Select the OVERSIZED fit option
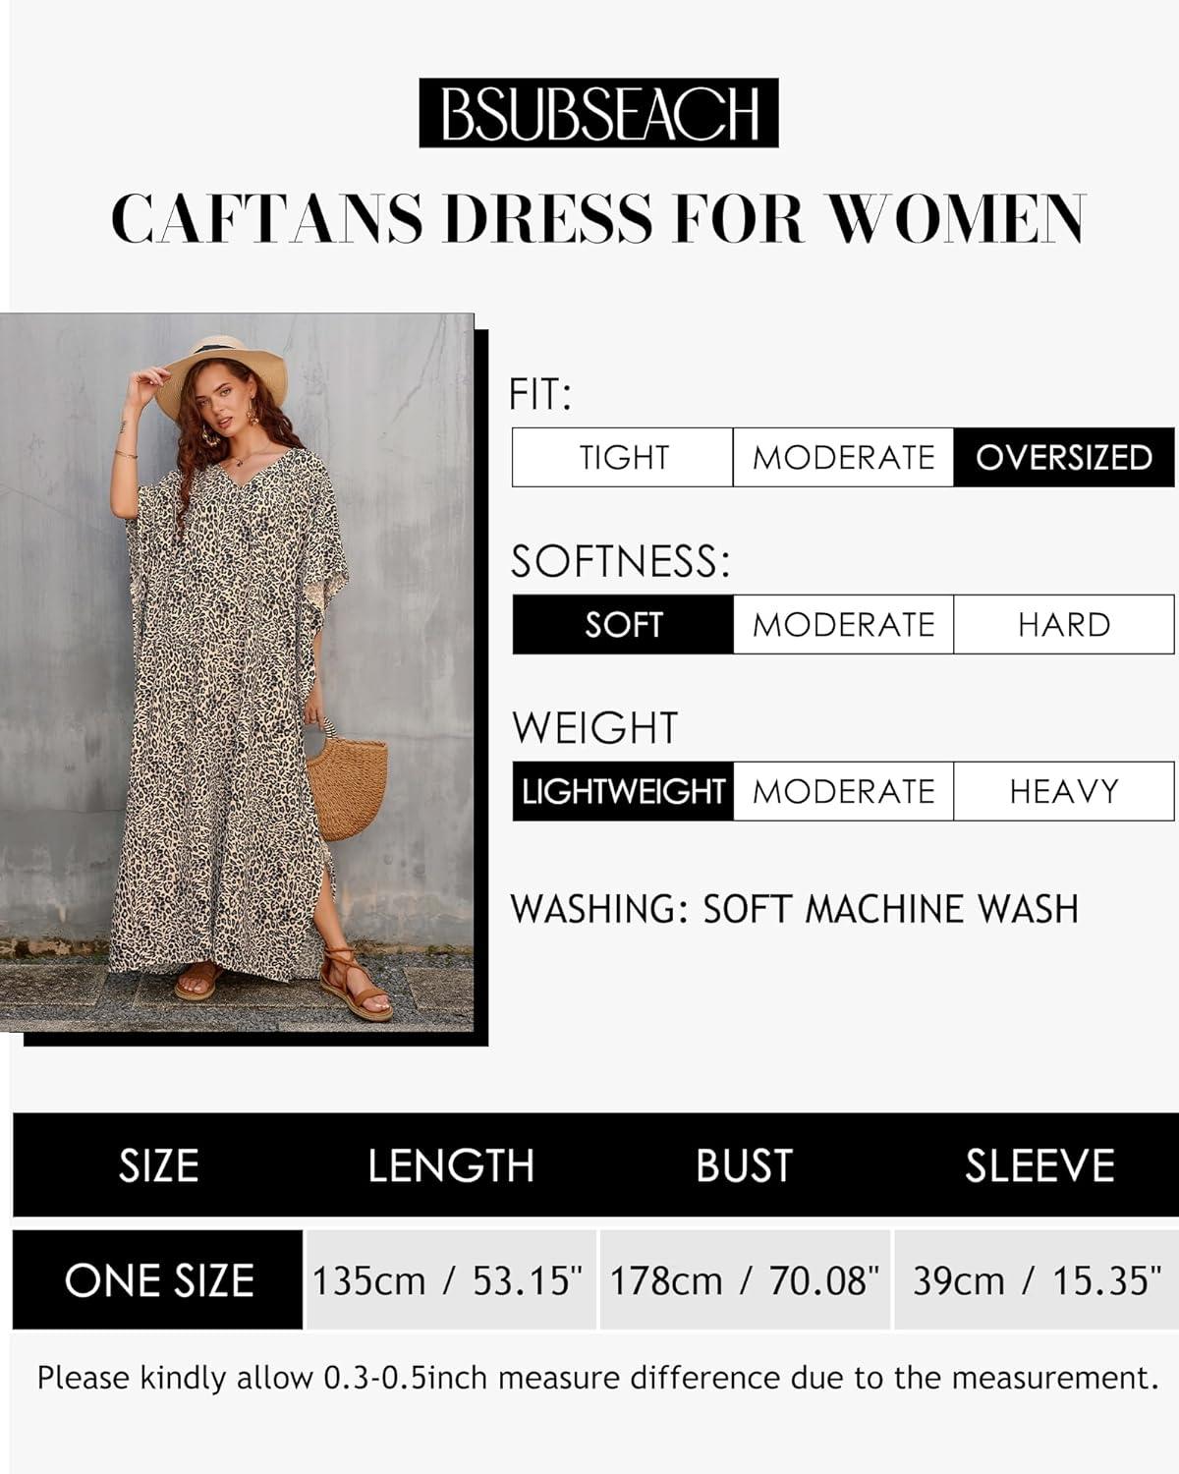Viewport: 1179px width, 1474px height. (1064, 457)
